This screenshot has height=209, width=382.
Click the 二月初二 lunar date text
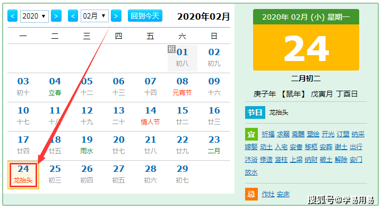click(x=306, y=79)
